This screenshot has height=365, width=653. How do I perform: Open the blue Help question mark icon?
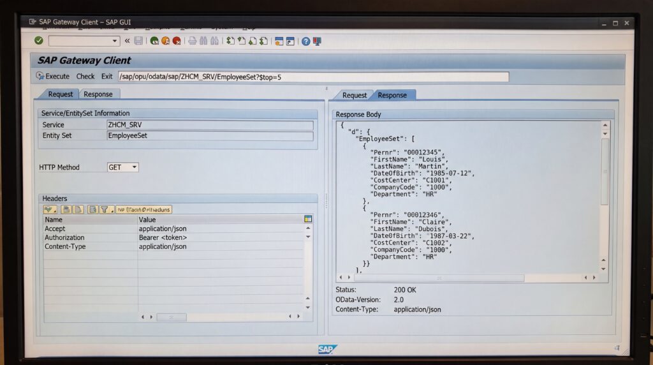305,41
